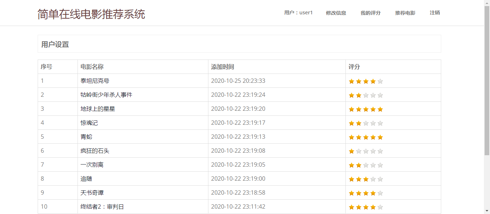
Task: Select timestamp 2020-10-22 23:19:24
Action: [x=238, y=95]
